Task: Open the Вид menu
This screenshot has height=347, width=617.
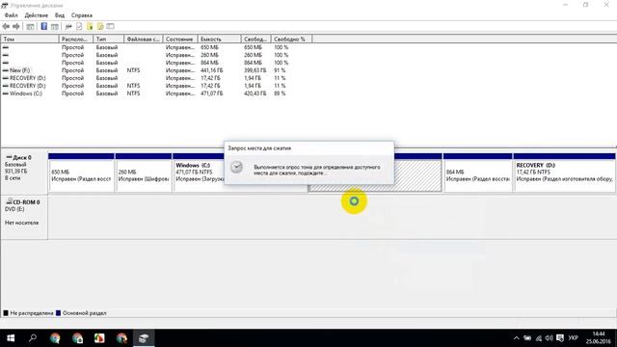Action: 60,15
